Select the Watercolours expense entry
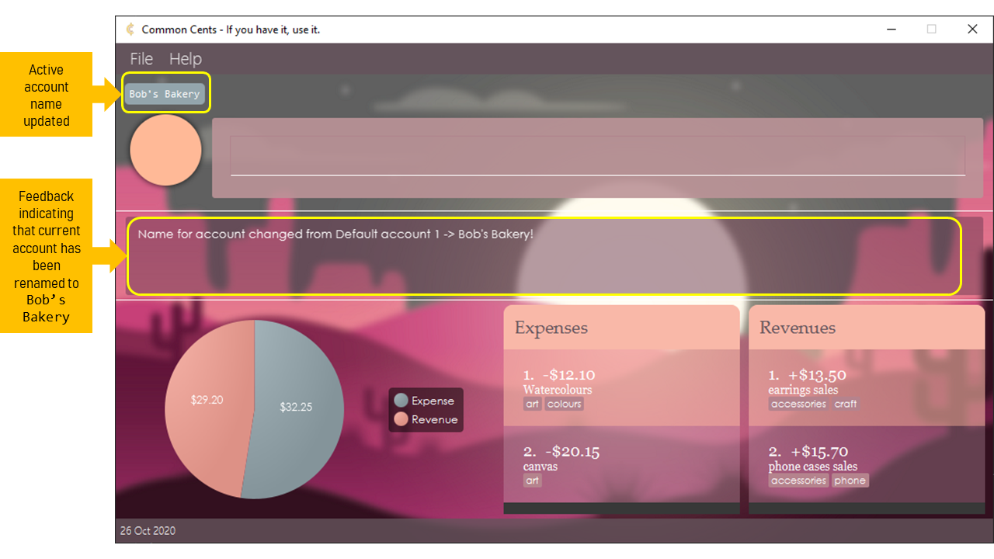The image size is (994, 559). [x=621, y=388]
